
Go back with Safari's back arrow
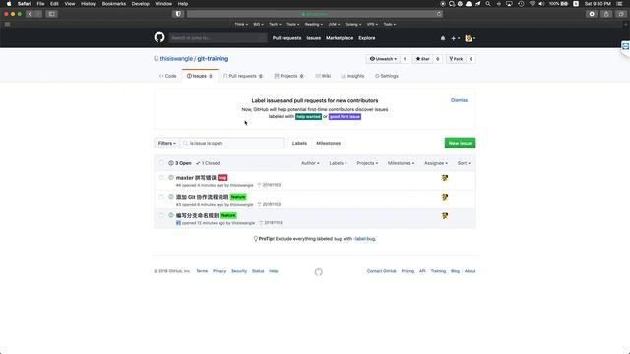click(30, 14)
